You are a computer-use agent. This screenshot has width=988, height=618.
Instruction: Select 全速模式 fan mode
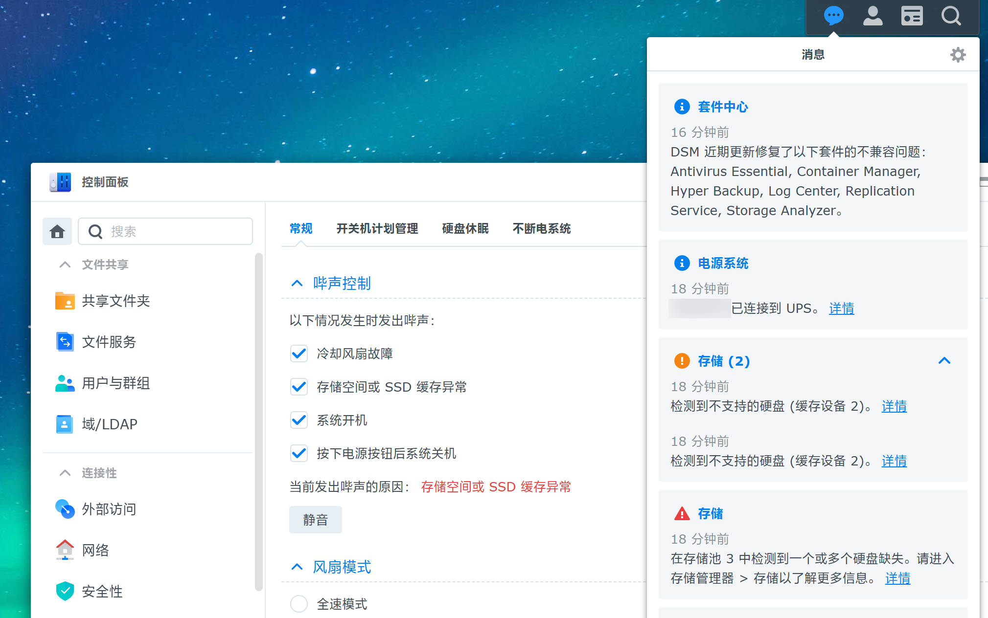tap(299, 604)
